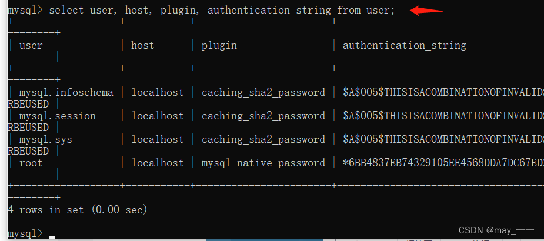Select the plugin column header
The image size is (544, 241).
(219, 46)
